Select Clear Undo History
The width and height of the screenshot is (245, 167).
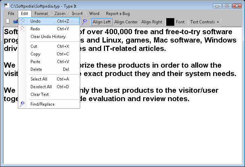tap(49, 36)
